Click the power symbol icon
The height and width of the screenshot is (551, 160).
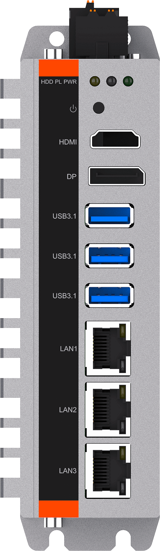[x=73, y=109]
